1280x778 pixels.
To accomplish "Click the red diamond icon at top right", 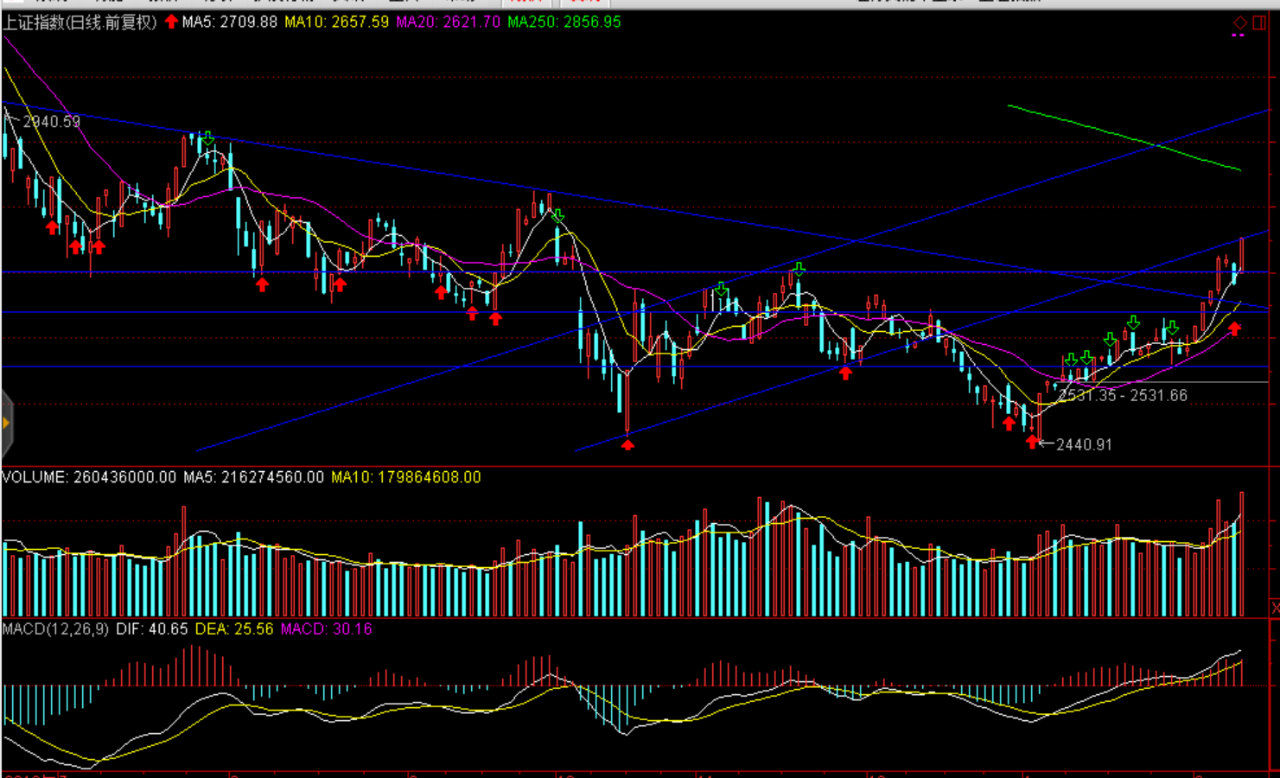I will click(x=1239, y=23).
